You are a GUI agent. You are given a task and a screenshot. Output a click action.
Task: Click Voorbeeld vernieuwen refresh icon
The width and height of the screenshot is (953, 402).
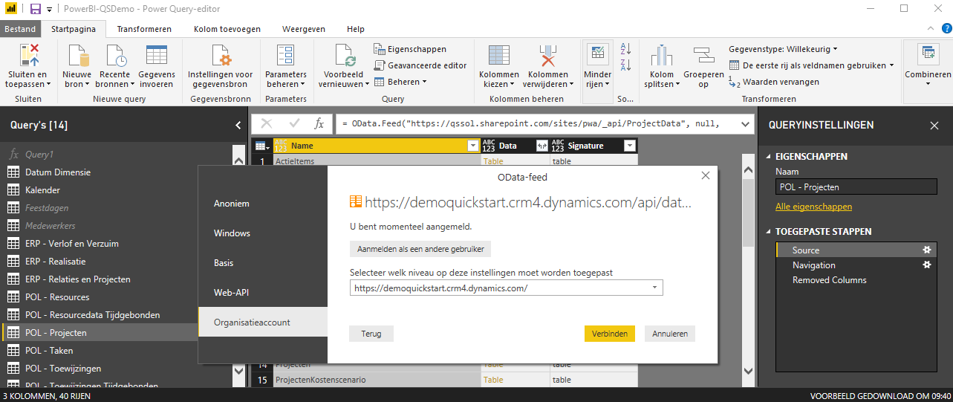345,56
